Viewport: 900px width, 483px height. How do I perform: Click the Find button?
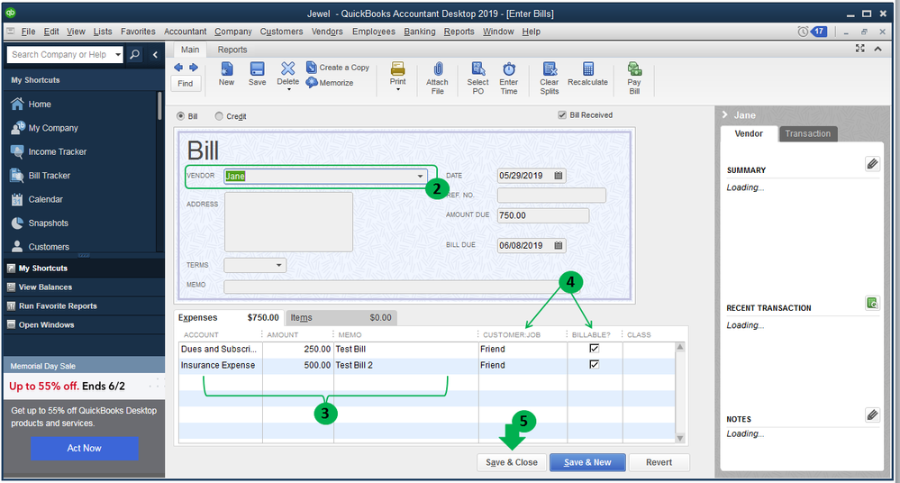tap(186, 83)
